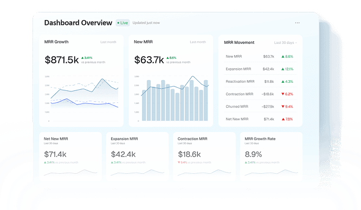
Task: Click the $42.4k value on Expansion MRR card
Action: (123, 154)
